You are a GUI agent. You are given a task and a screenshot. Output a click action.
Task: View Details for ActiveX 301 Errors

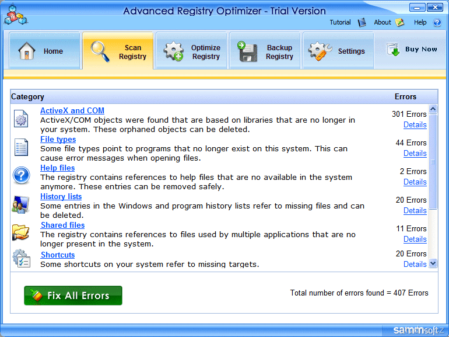(415, 125)
